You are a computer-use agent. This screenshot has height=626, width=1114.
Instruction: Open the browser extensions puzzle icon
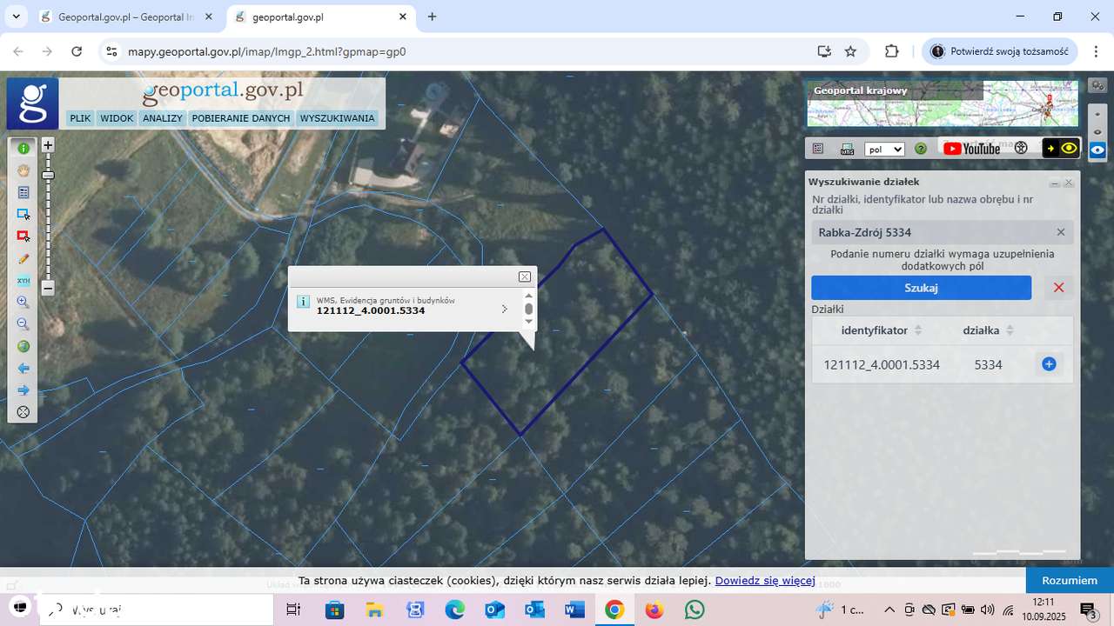point(891,51)
